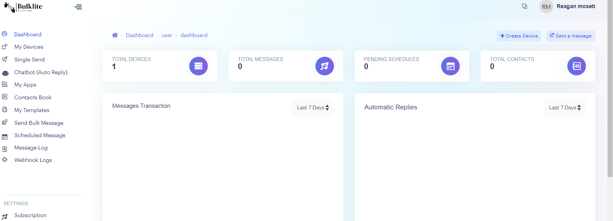This screenshot has width=613, height=221.
Task: Toggle the sidebar hamburger menu
Action: point(78,7)
